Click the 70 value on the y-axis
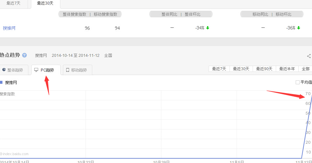The width and height of the screenshot is (312, 163). 308,94
